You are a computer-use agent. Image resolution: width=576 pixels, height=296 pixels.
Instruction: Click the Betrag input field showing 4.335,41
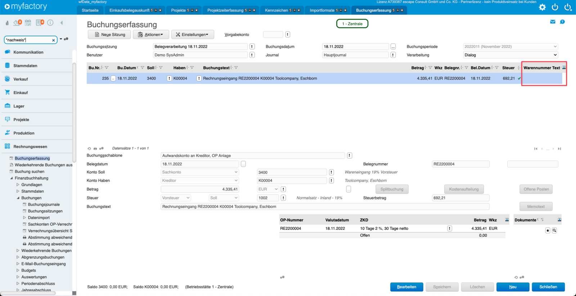coord(200,189)
